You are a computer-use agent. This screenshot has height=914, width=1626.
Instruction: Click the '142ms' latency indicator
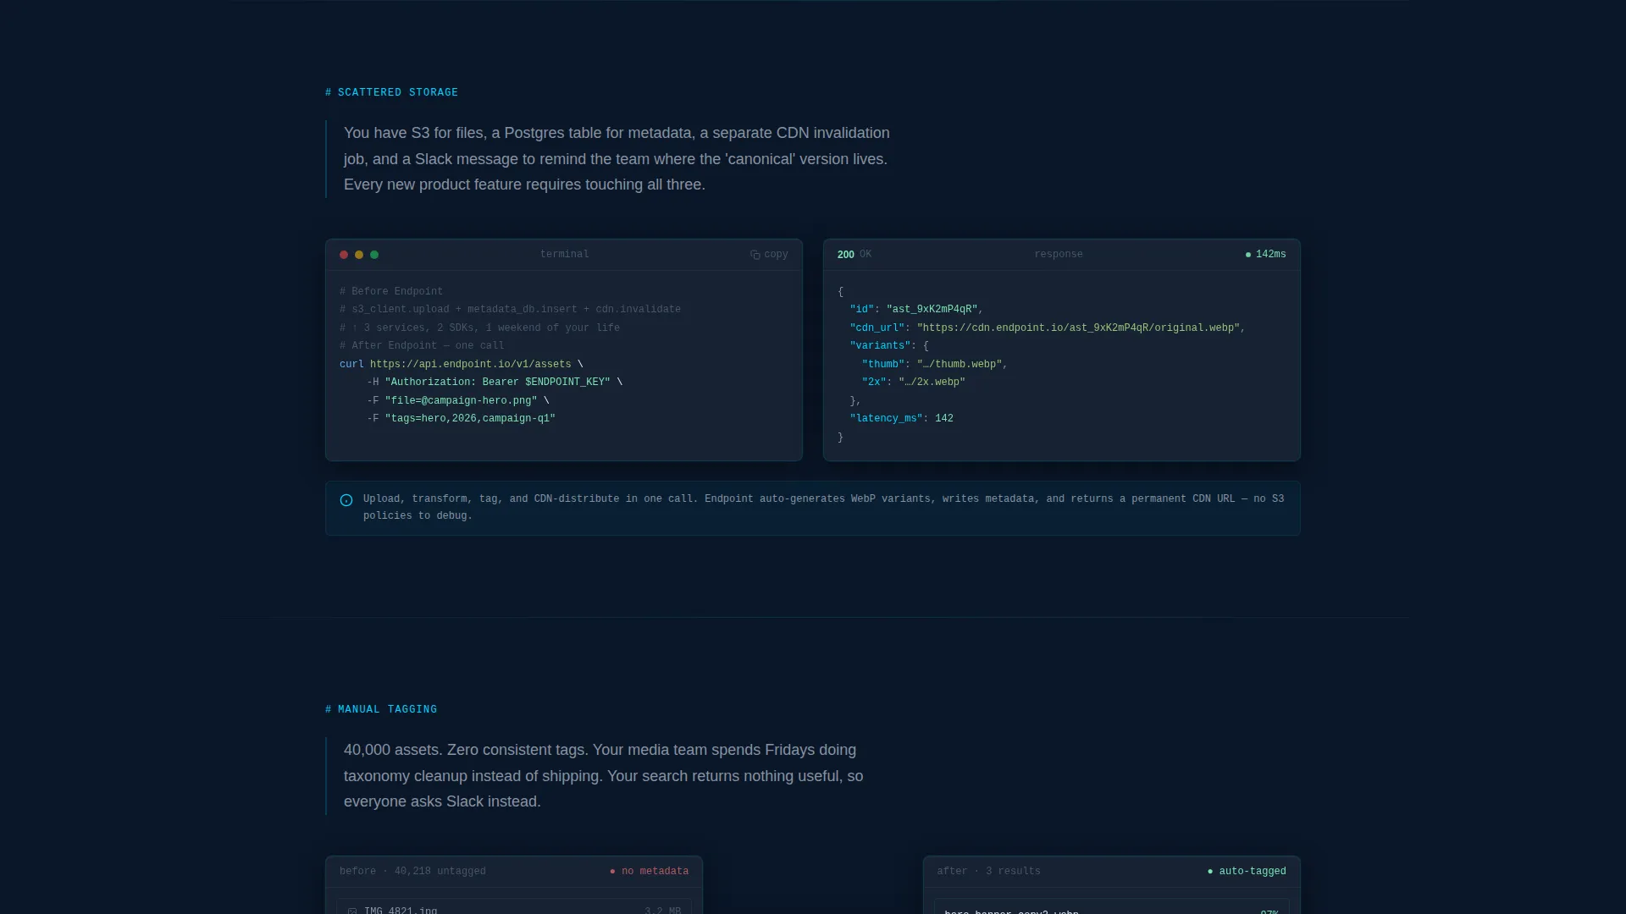[1271, 255]
